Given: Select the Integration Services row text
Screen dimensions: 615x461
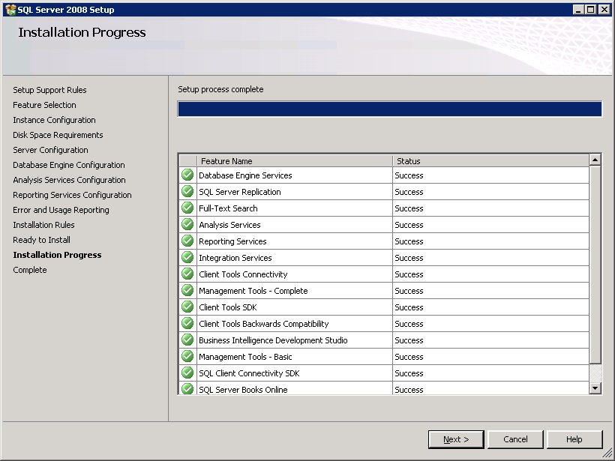Looking at the screenshot, I should tap(235, 258).
